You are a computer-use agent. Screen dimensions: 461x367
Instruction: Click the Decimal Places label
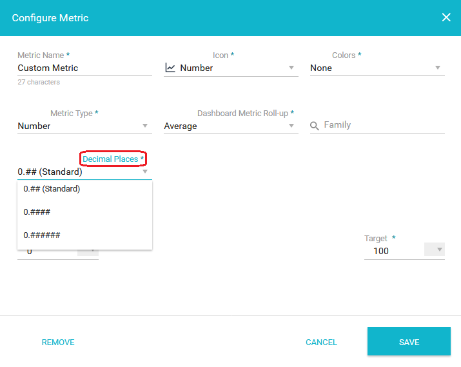110,159
